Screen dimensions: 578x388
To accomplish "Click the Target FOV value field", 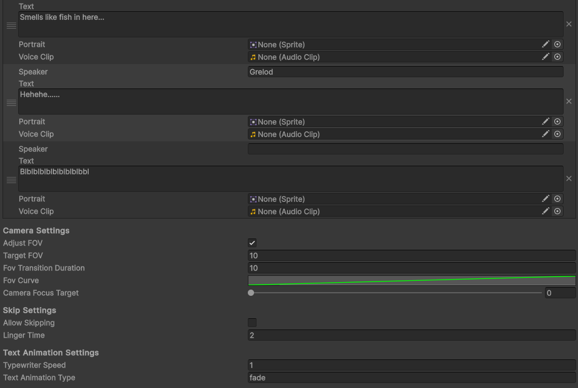I will click(412, 255).
